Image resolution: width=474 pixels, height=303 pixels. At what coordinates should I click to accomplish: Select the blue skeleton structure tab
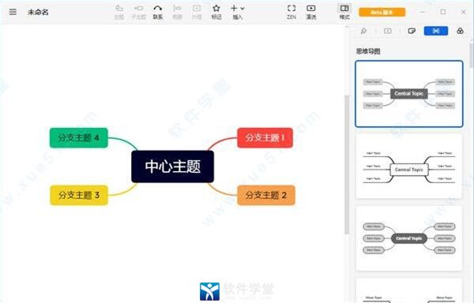(x=436, y=31)
